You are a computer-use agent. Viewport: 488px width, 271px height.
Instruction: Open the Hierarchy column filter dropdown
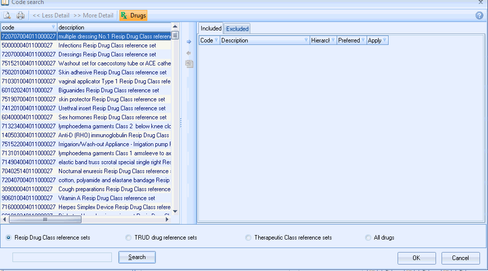[x=333, y=40]
